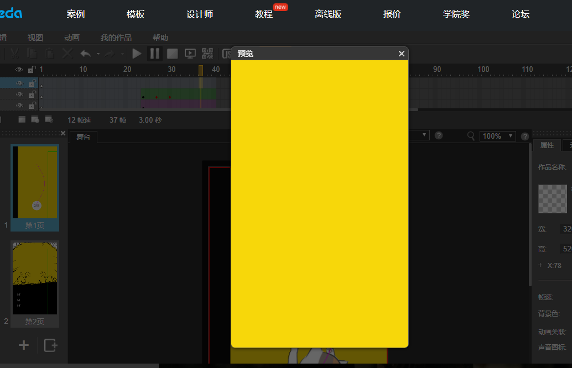
Task: Click the insert frame icon below timeline
Action: 22,119
